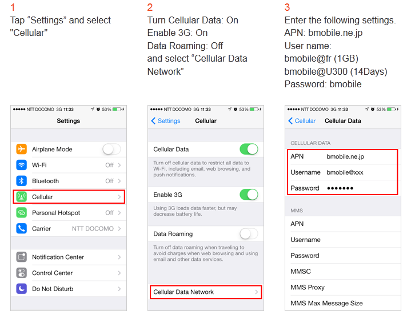Click the Do Not Disturb moon icon
This screenshot has width=419, height=319.
tap(22, 289)
